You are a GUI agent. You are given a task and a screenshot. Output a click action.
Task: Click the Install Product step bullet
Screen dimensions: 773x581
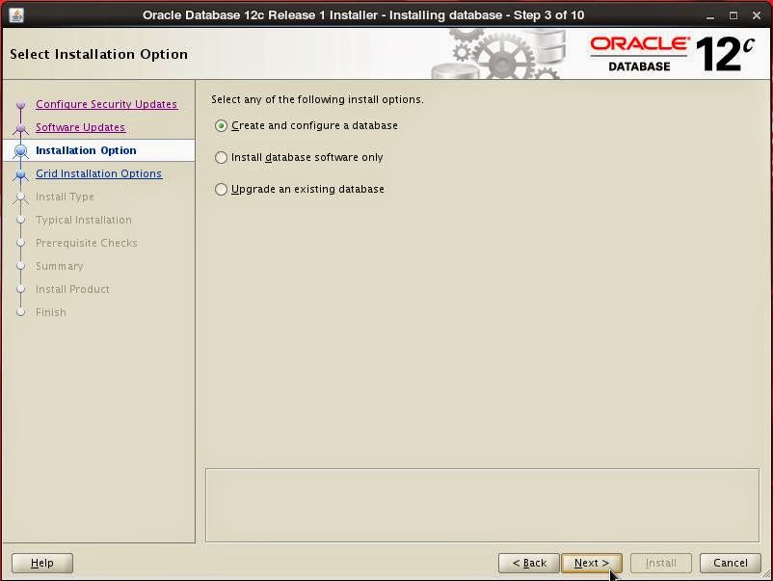[20, 289]
